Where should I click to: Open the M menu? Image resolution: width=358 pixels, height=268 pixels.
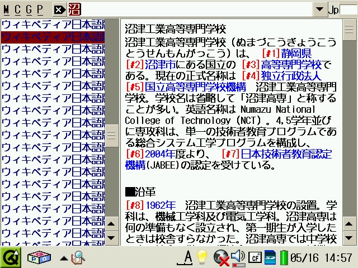[x=6, y=10]
